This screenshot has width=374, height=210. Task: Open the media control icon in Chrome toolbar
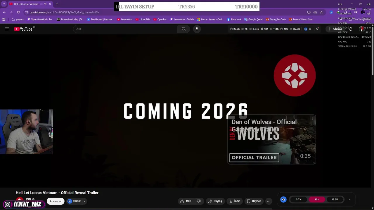click(x=356, y=12)
